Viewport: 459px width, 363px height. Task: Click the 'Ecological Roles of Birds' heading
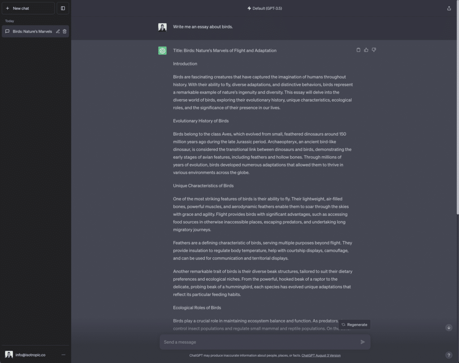(197, 307)
